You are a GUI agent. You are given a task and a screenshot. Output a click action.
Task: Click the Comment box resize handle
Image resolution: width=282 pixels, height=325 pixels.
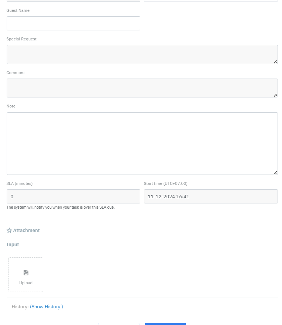(x=275, y=95)
